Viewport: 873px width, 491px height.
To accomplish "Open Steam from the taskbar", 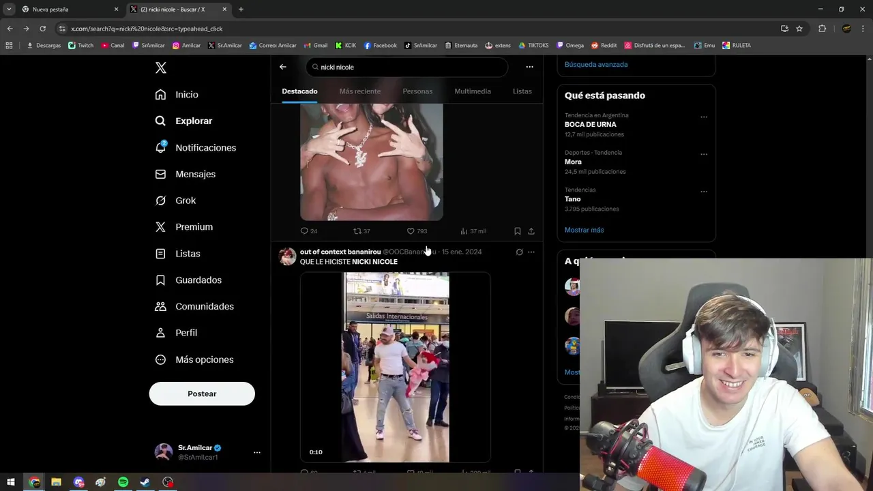I will point(145,482).
